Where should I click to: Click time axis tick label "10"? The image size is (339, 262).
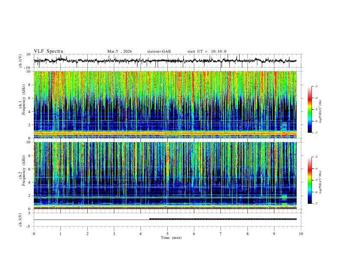[301, 234]
